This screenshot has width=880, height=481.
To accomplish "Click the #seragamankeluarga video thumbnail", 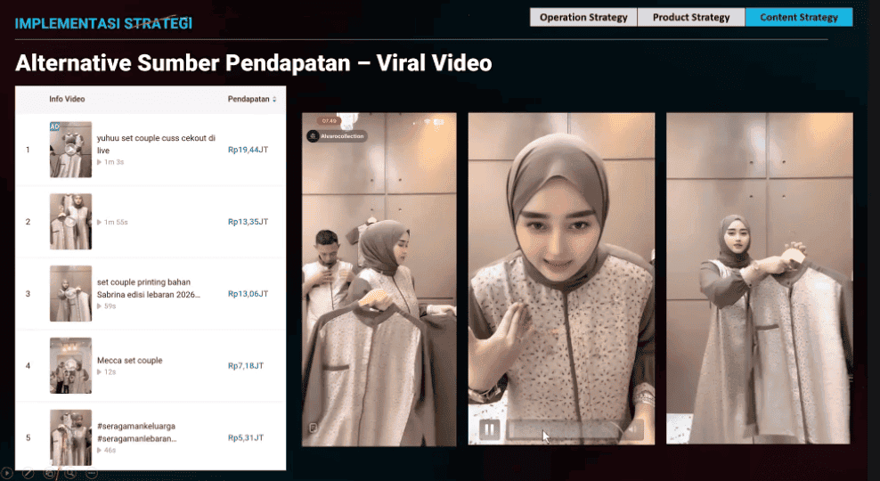I will tap(70, 437).
